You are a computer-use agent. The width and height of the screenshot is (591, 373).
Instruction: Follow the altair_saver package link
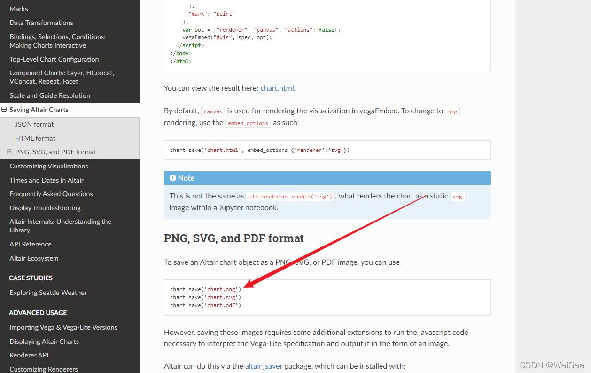[x=264, y=366]
